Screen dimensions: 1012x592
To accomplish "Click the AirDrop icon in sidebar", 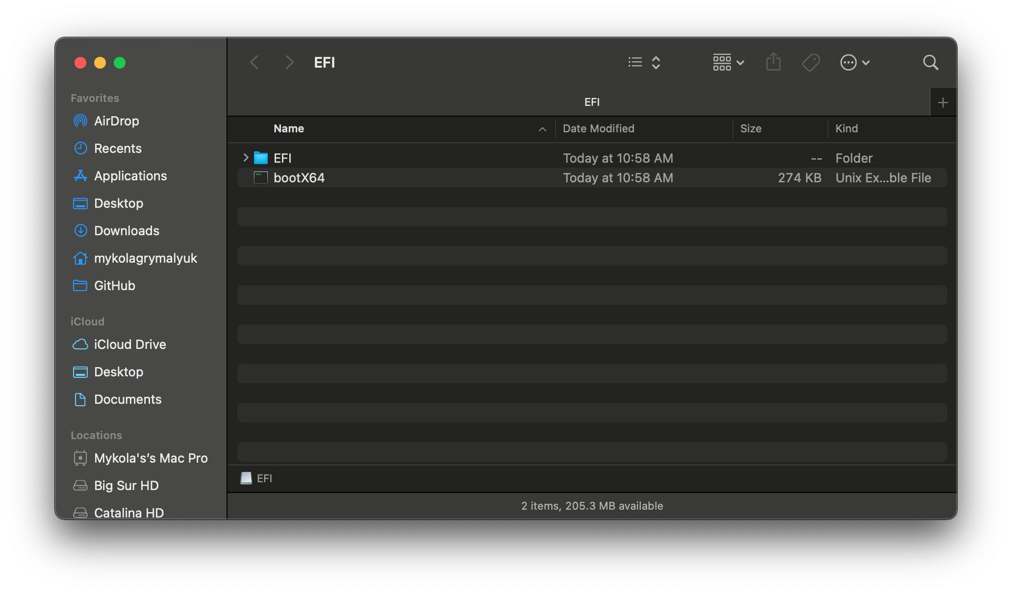I will click(x=79, y=121).
